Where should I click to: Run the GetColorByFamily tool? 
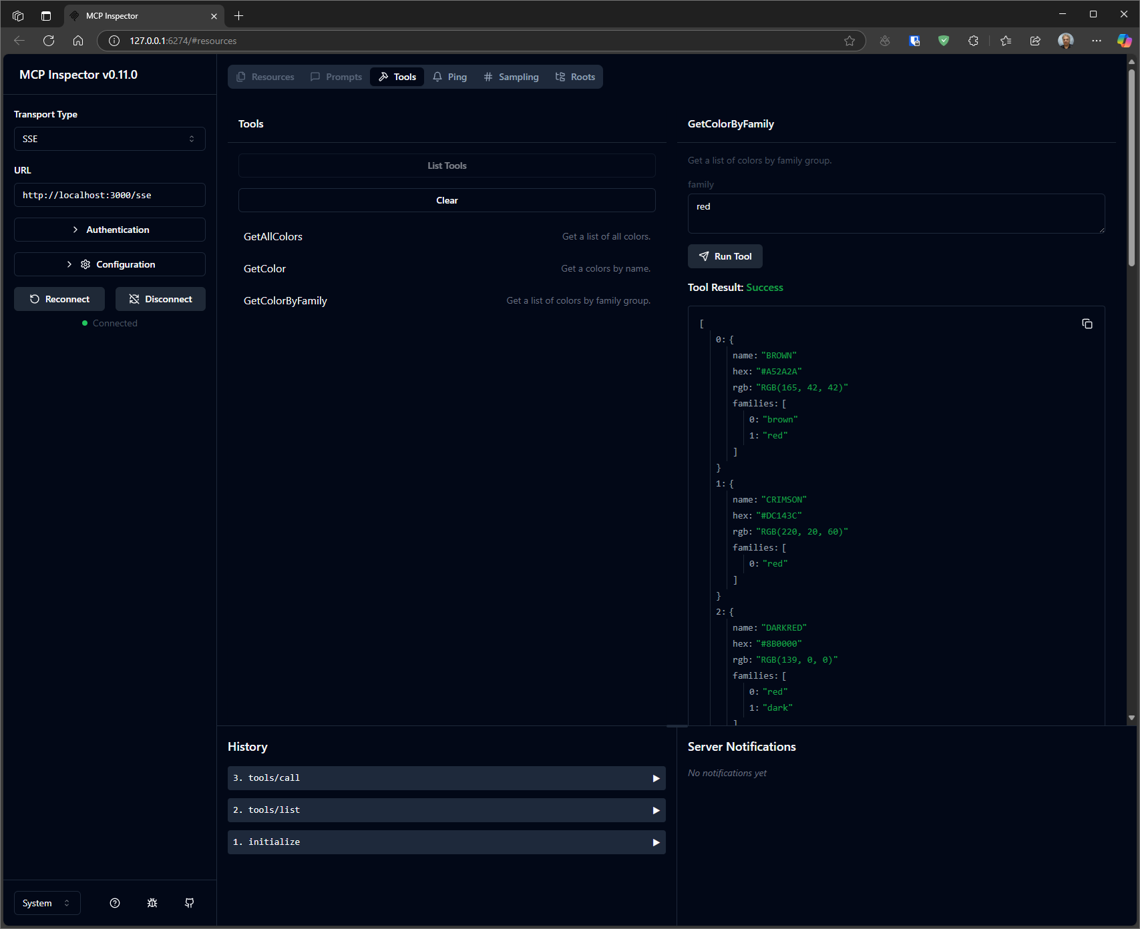725,256
